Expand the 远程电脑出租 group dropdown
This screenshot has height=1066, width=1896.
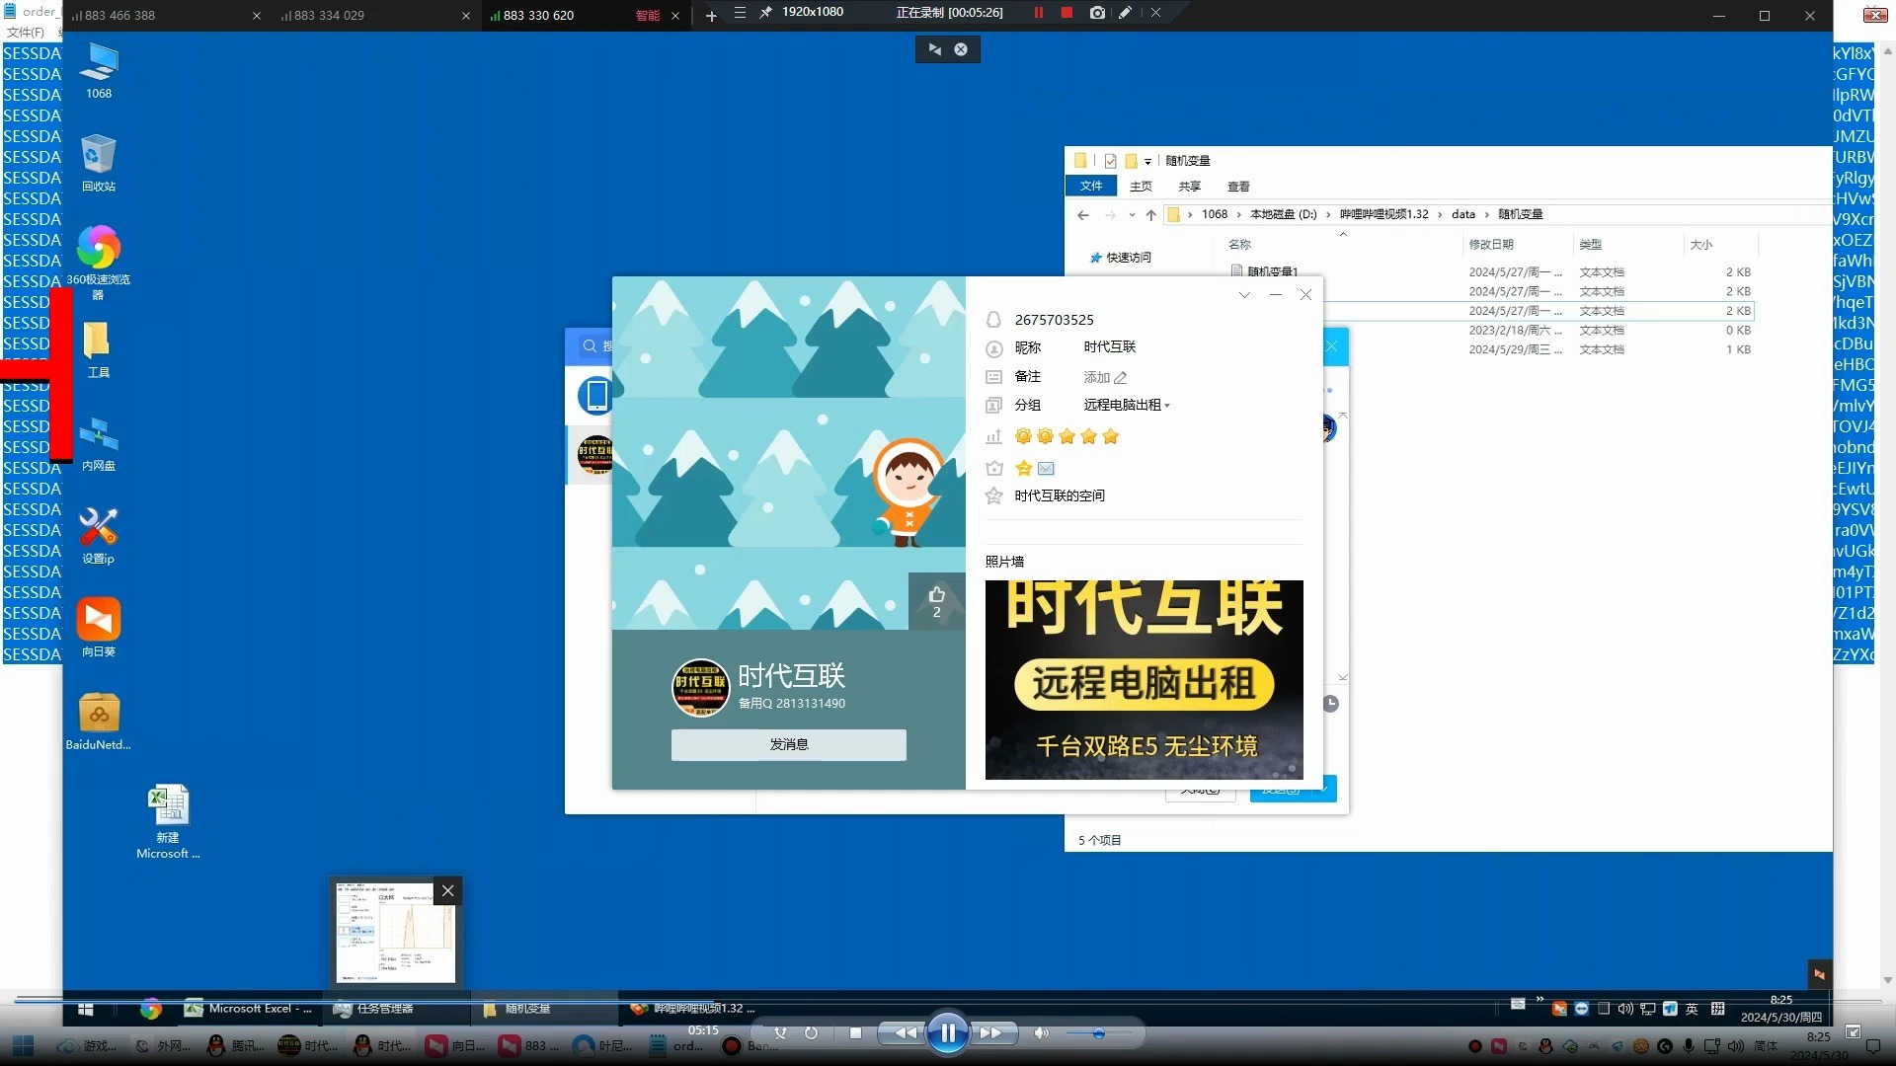(x=1167, y=406)
